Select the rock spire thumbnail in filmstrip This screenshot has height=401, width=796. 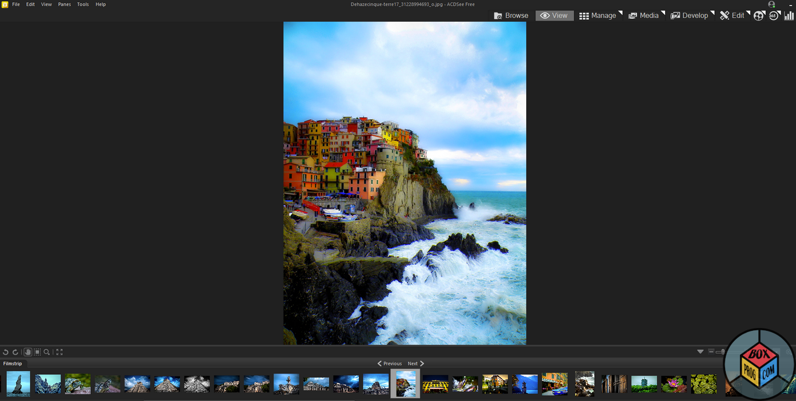[x=18, y=384]
